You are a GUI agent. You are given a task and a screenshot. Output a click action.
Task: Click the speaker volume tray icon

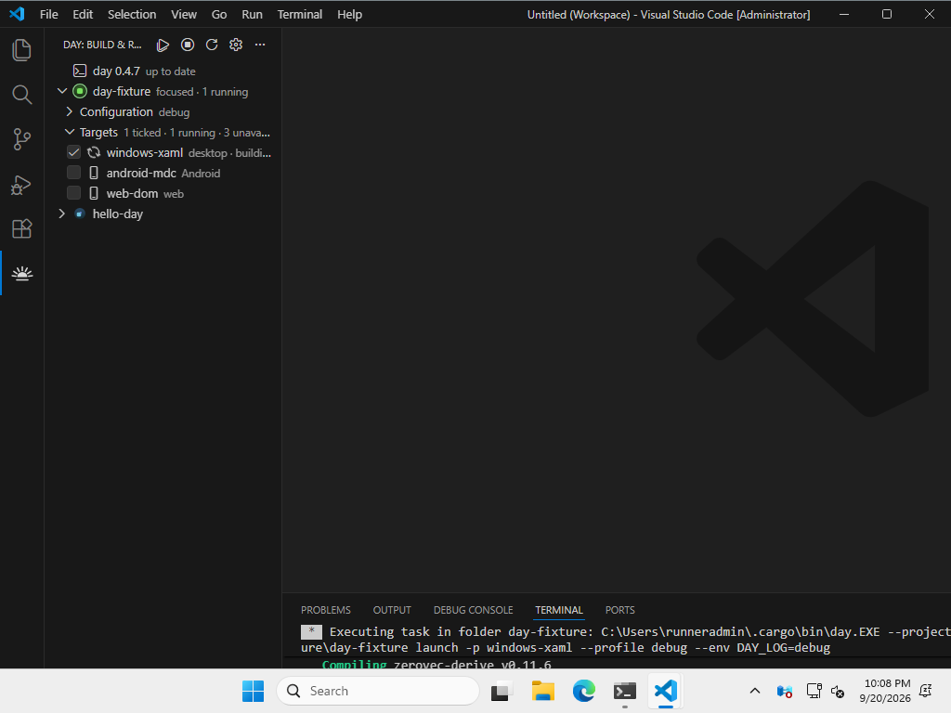point(838,691)
